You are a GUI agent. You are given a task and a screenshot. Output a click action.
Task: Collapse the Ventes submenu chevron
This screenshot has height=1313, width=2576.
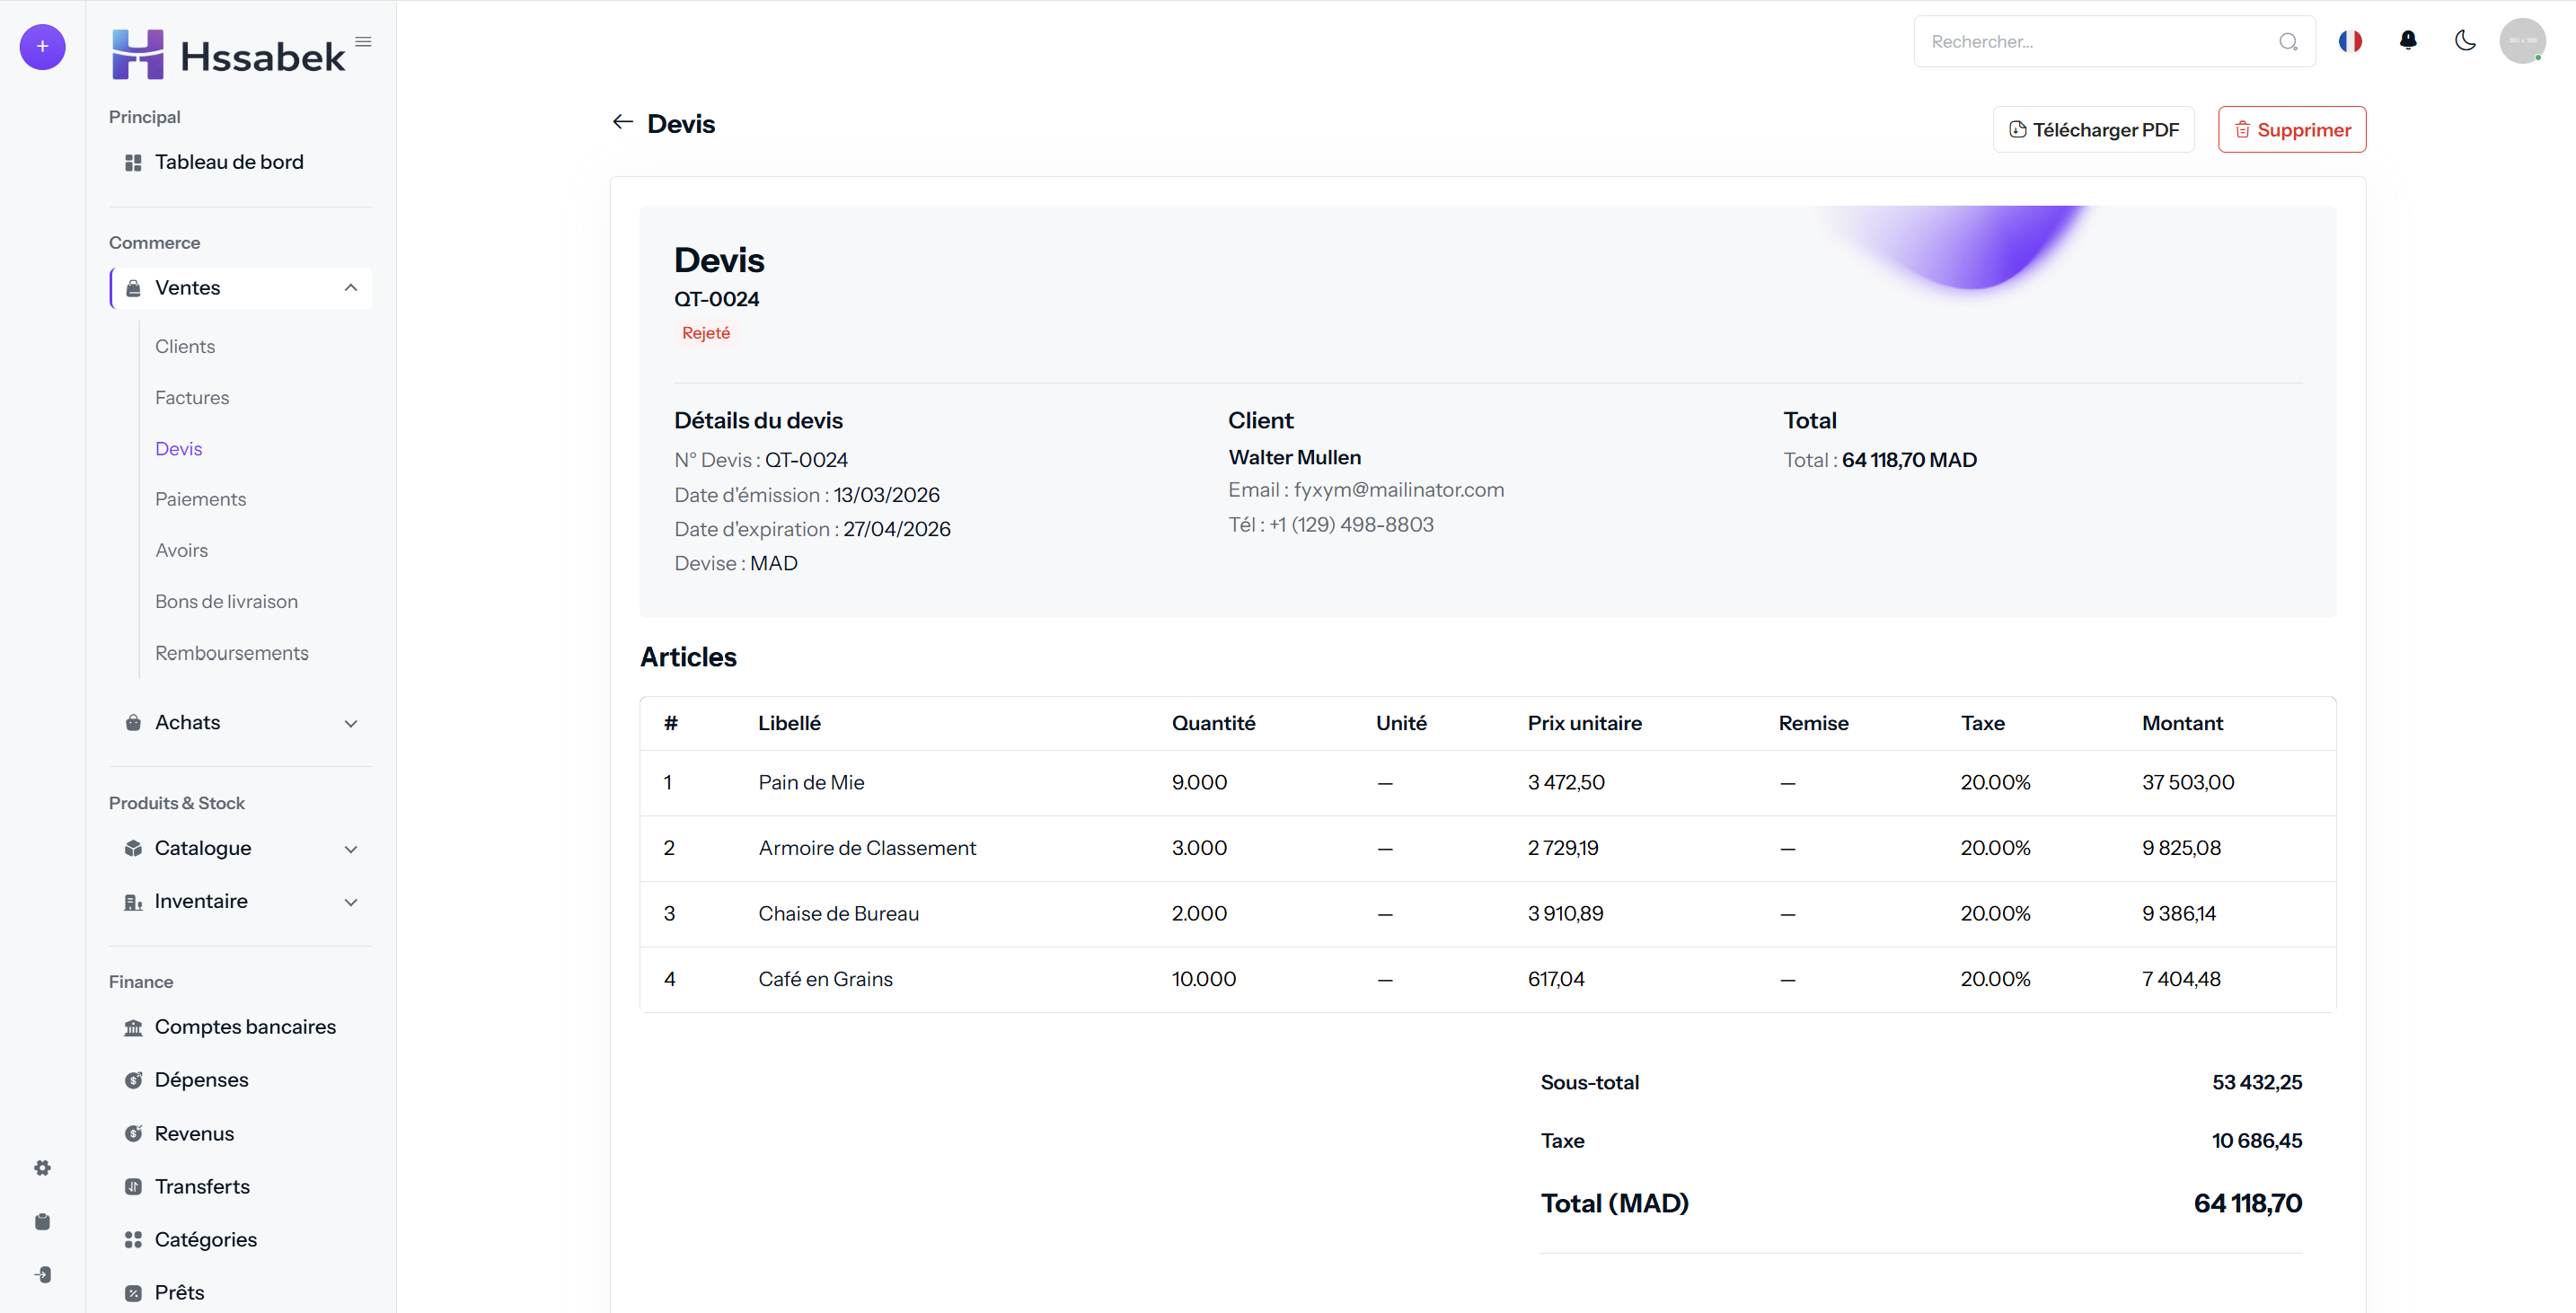(351, 288)
